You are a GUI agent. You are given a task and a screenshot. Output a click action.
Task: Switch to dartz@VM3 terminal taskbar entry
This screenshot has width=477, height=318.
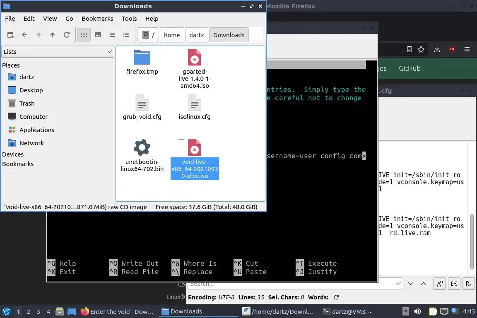pos(347,312)
